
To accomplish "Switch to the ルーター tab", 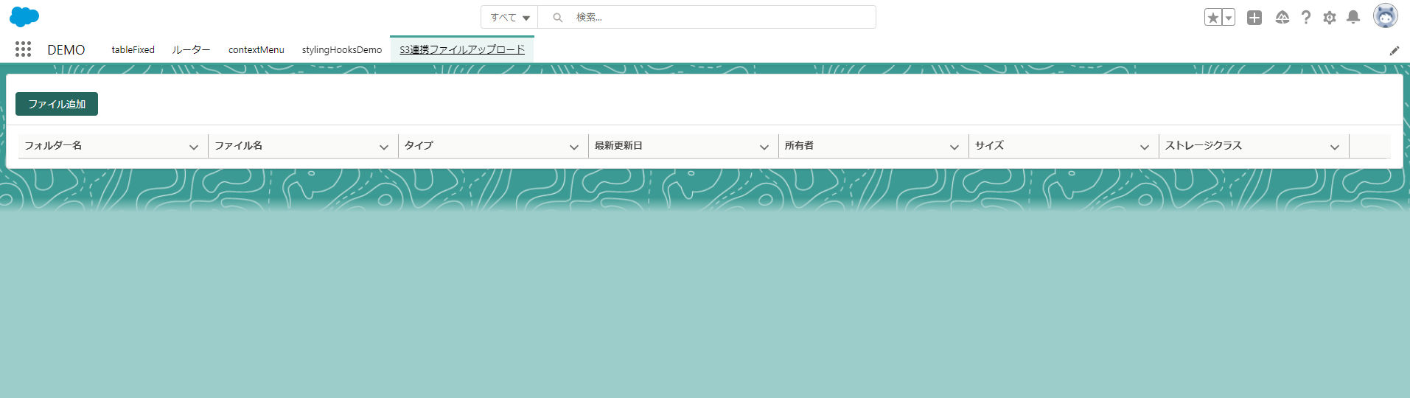I will click(191, 50).
